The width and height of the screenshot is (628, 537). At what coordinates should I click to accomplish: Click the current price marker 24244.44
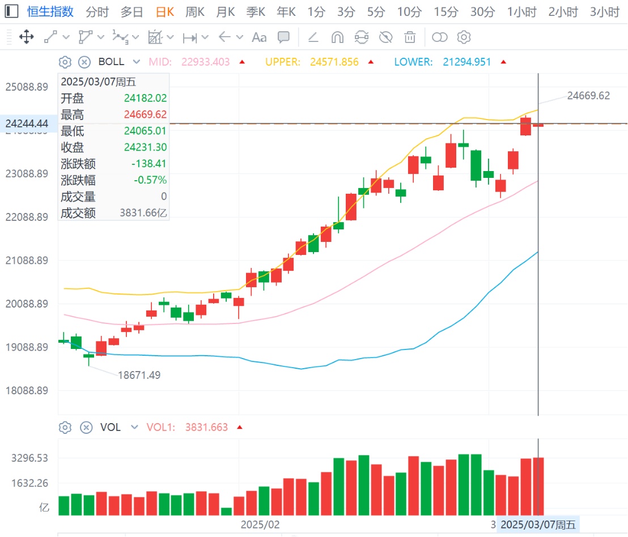coord(27,123)
